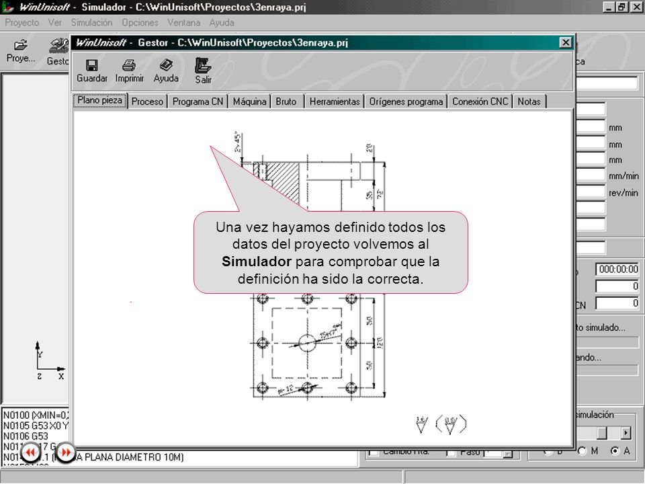Close the Simulador main window

(x=636, y=7)
